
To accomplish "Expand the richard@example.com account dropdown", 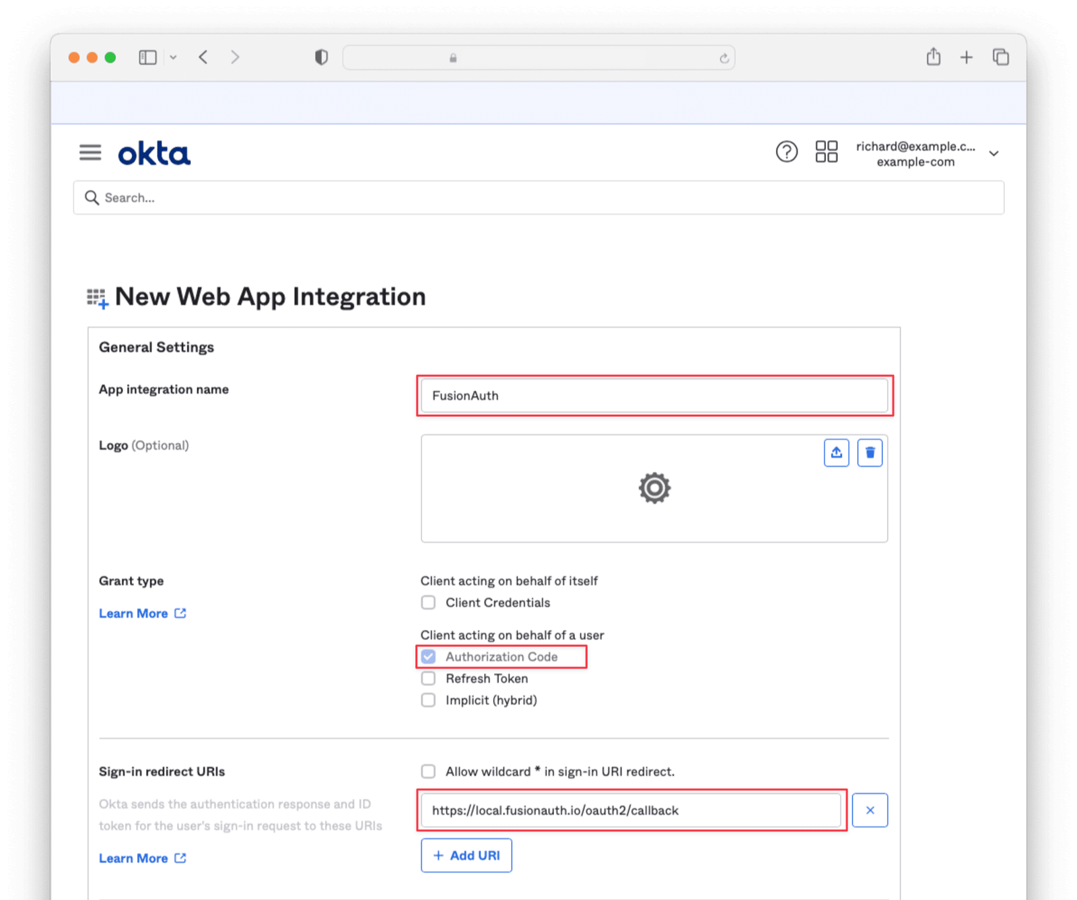I will tap(994, 153).
